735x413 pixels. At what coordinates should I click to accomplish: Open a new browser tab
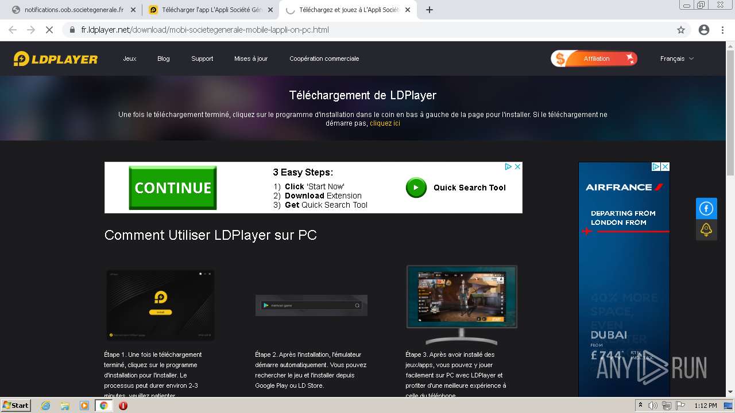click(429, 10)
